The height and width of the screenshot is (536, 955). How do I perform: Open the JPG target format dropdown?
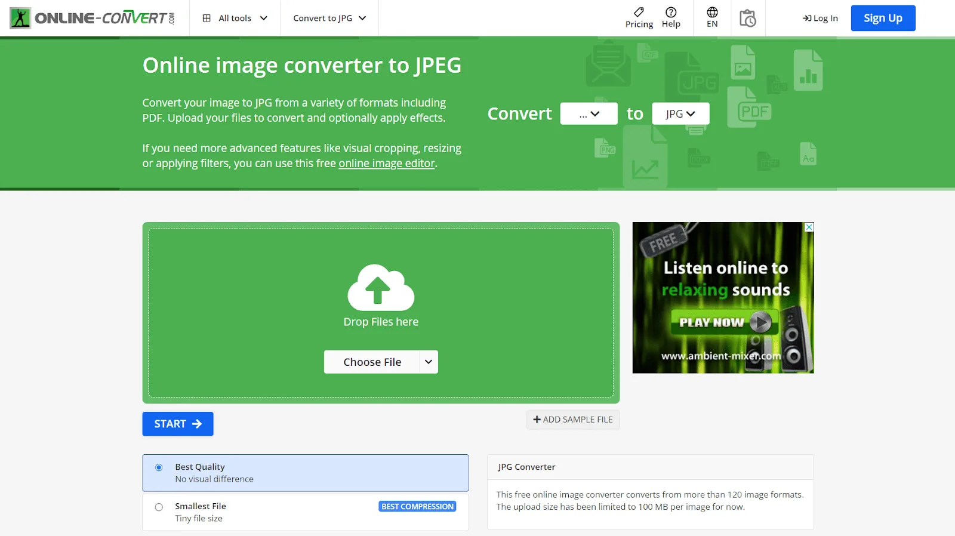[x=680, y=113]
